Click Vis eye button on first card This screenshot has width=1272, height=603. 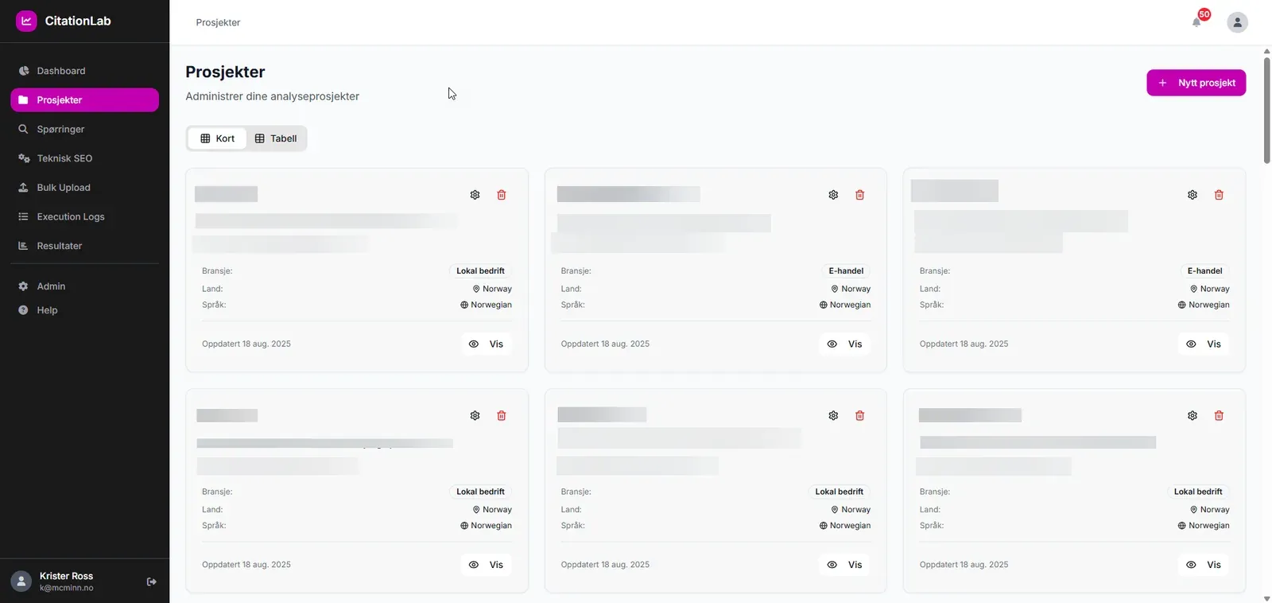(487, 344)
